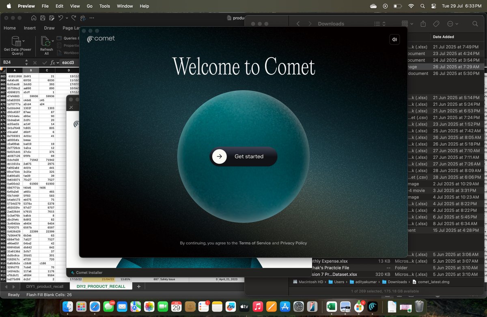Screen dimensions: 487x317
Task: Click the Name Box showing B24
Action: [x=12, y=62]
